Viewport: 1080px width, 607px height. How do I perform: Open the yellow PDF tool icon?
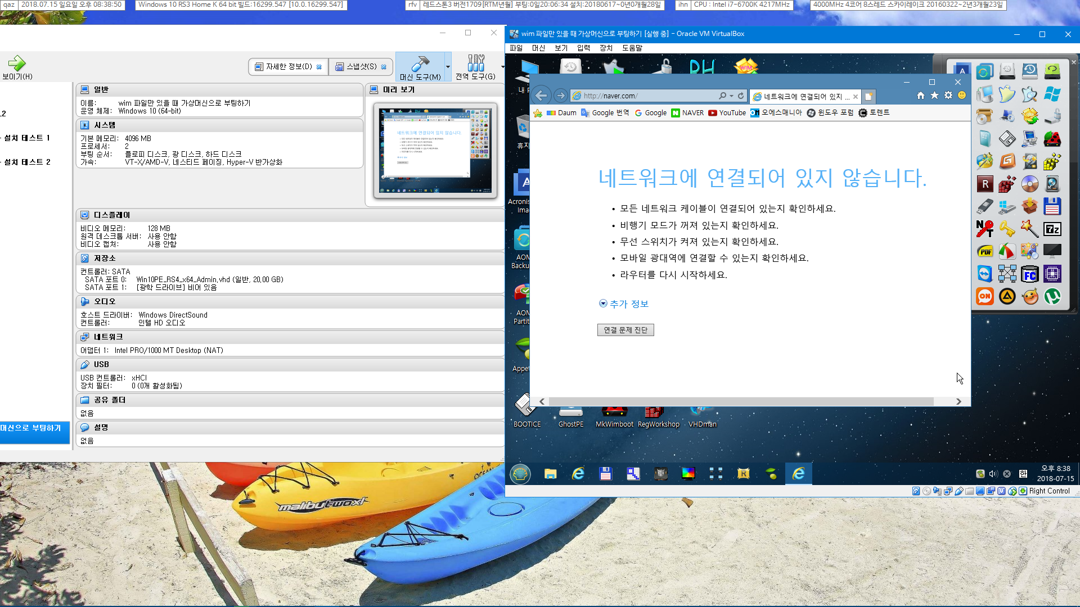tap(984, 251)
